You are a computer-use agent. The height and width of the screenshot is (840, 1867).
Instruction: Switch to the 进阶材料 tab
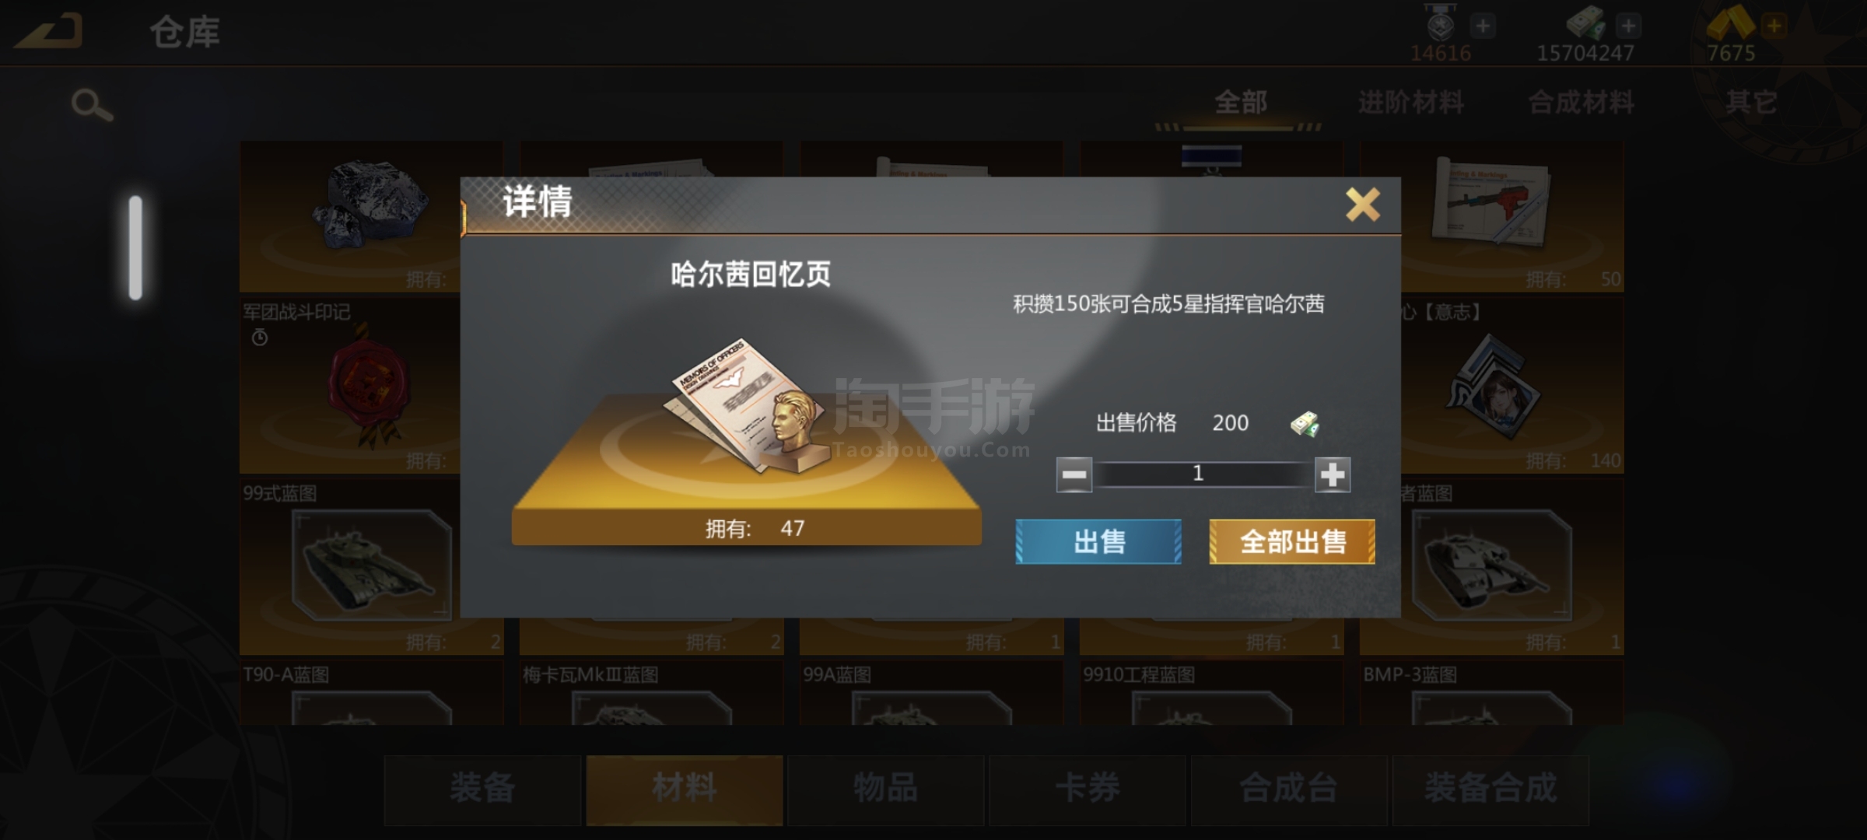pyautogui.click(x=1410, y=103)
